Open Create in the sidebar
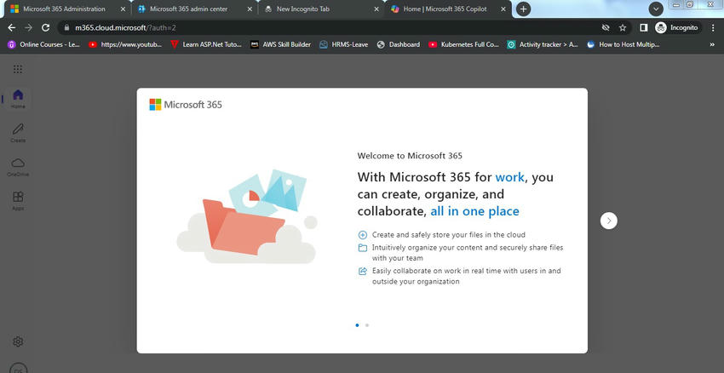The image size is (724, 373). [18, 133]
